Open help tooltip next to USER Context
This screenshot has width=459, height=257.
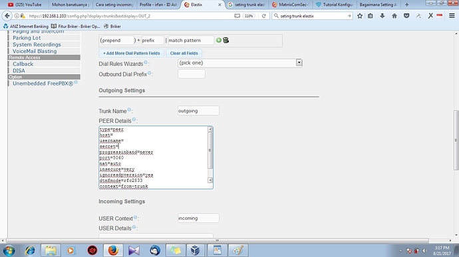pos(135,217)
